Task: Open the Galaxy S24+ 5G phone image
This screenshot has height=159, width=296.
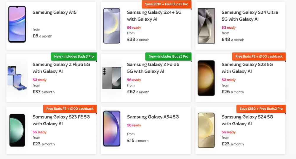Action: click(112, 26)
